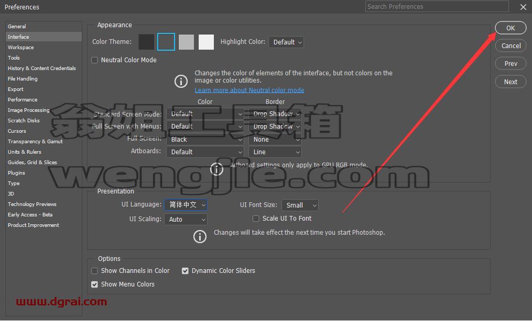The width and height of the screenshot is (532, 321).
Task: Confirm changes with the OK button
Action: (x=511, y=28)
